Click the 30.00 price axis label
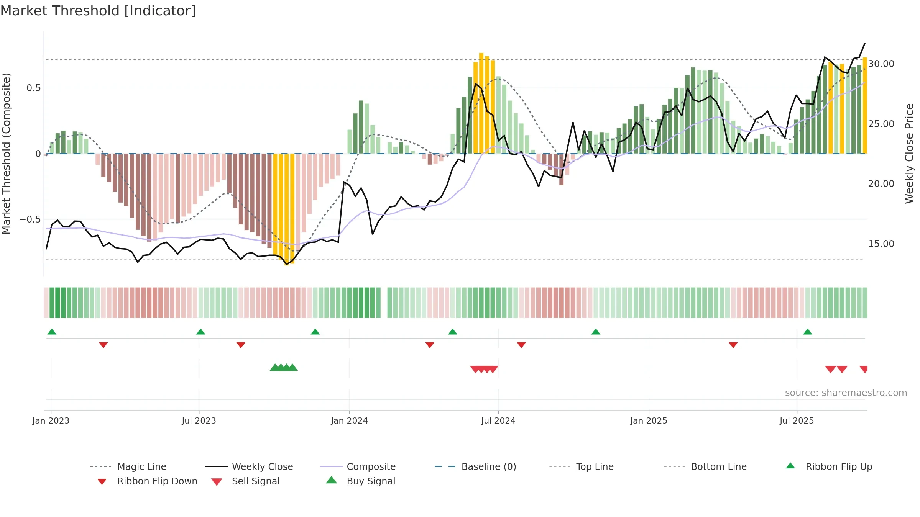 click(881, 64)
